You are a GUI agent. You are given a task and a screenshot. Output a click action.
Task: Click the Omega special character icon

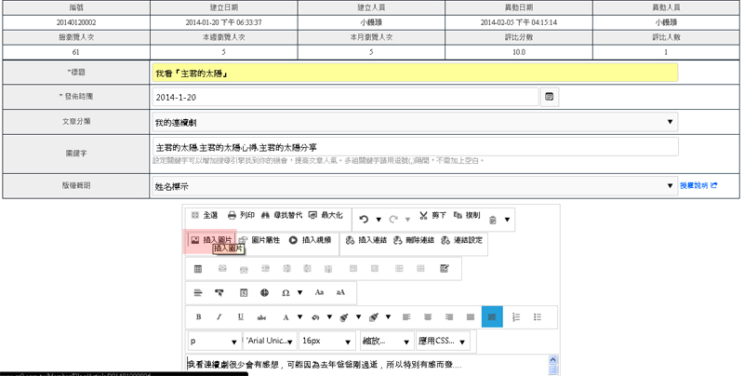pyautogui.click(x=286, y=293)
